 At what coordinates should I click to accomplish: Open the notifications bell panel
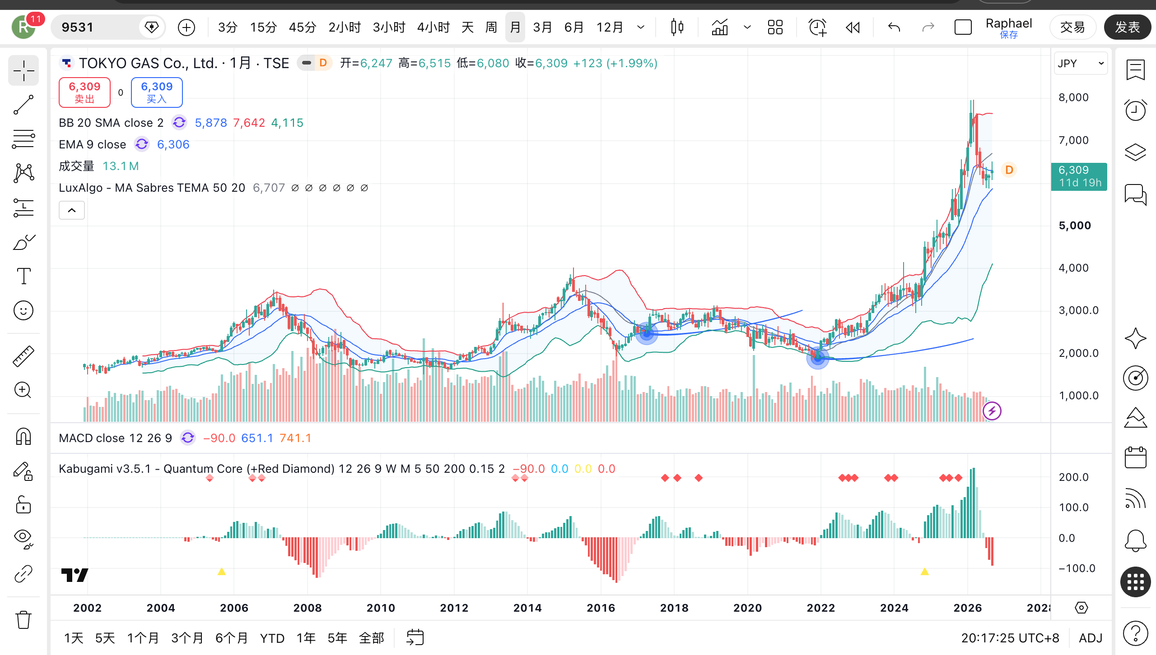(1135, 540)
